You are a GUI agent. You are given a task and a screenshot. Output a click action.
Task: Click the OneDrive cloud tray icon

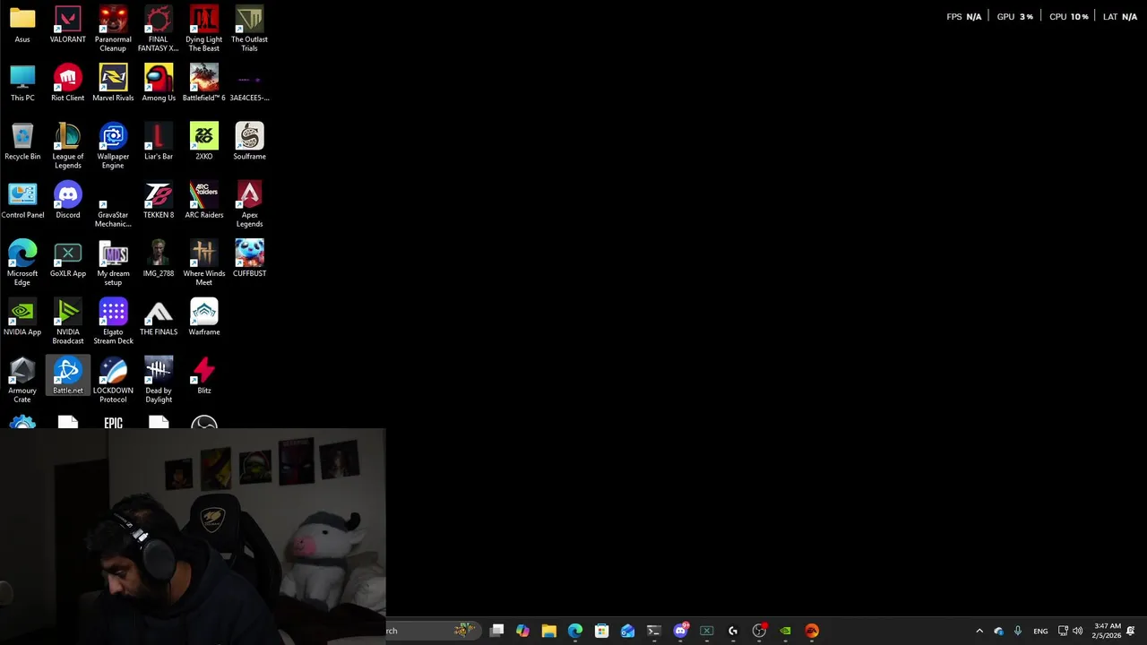[998, 631]
